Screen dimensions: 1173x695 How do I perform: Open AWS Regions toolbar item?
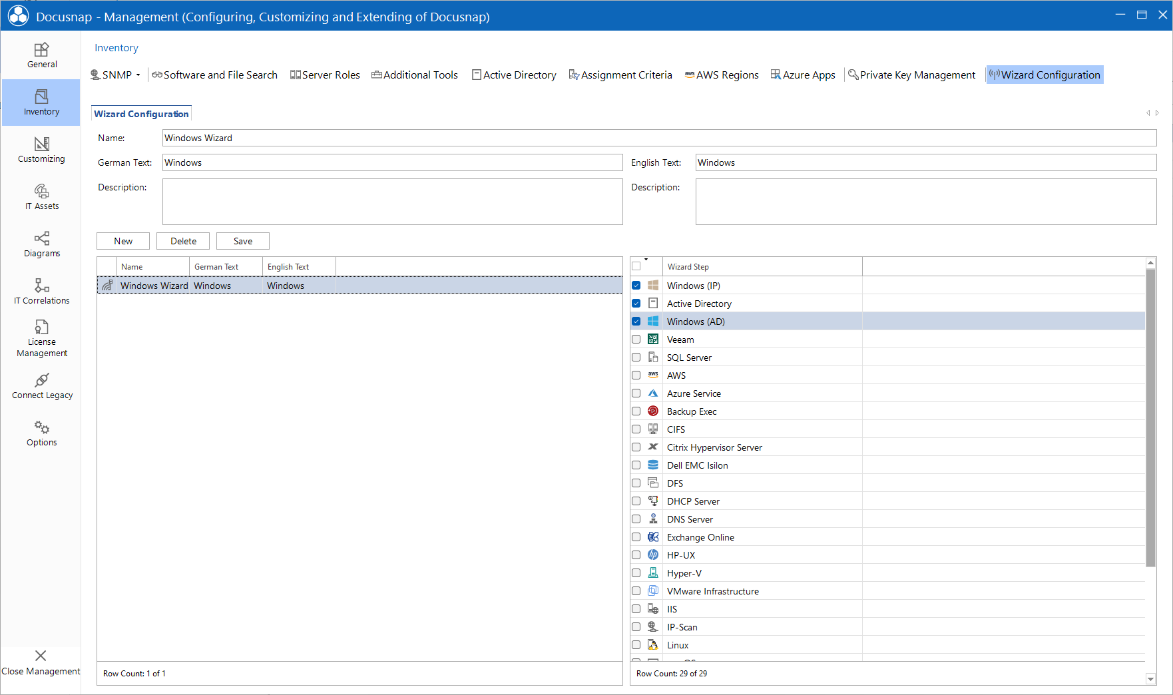(x=722, y=75)
